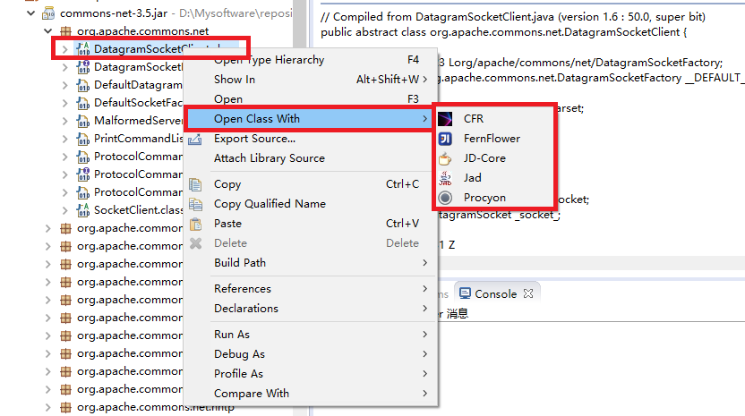
Task: Select the SocketClient.class tree item
Action: (x=138, y=210)
